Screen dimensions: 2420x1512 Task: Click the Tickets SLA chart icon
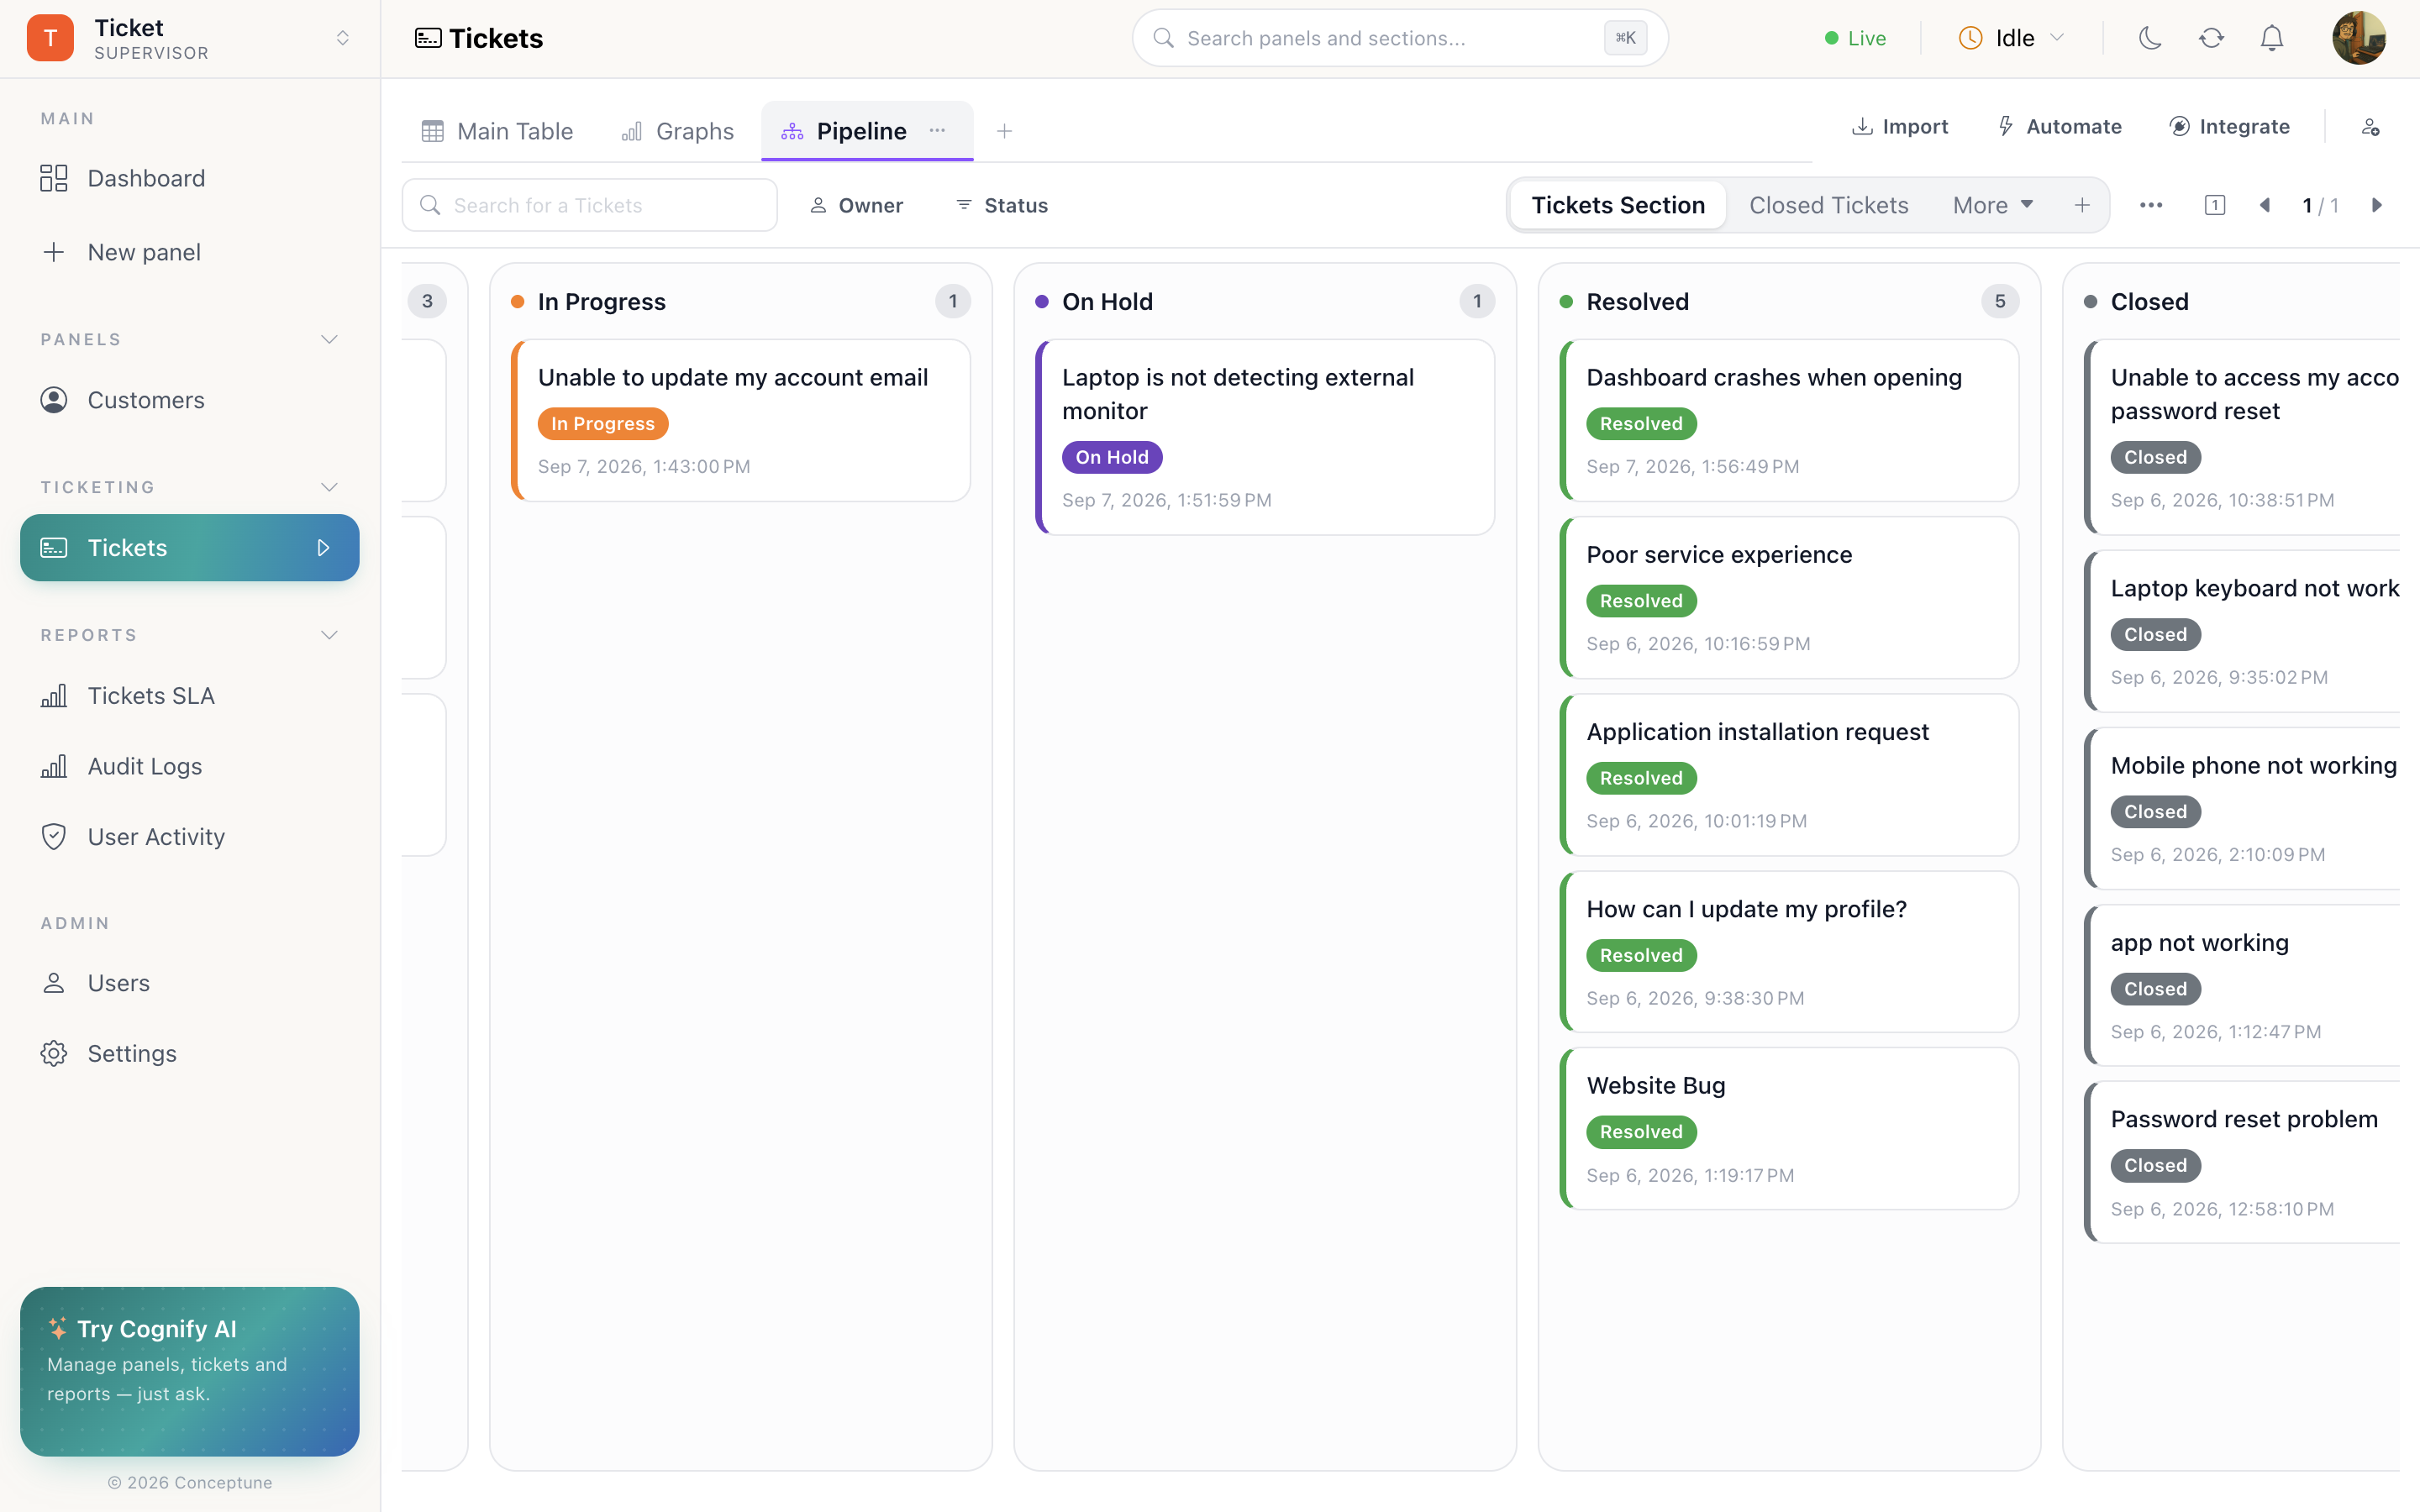click(54, 696)
